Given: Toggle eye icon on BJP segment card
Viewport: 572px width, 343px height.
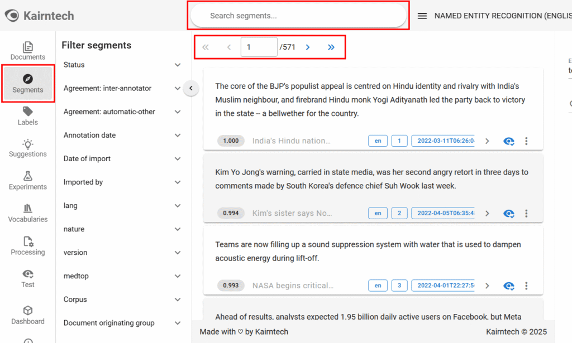Looking at the screenshot, I should (x=508, y=141).
